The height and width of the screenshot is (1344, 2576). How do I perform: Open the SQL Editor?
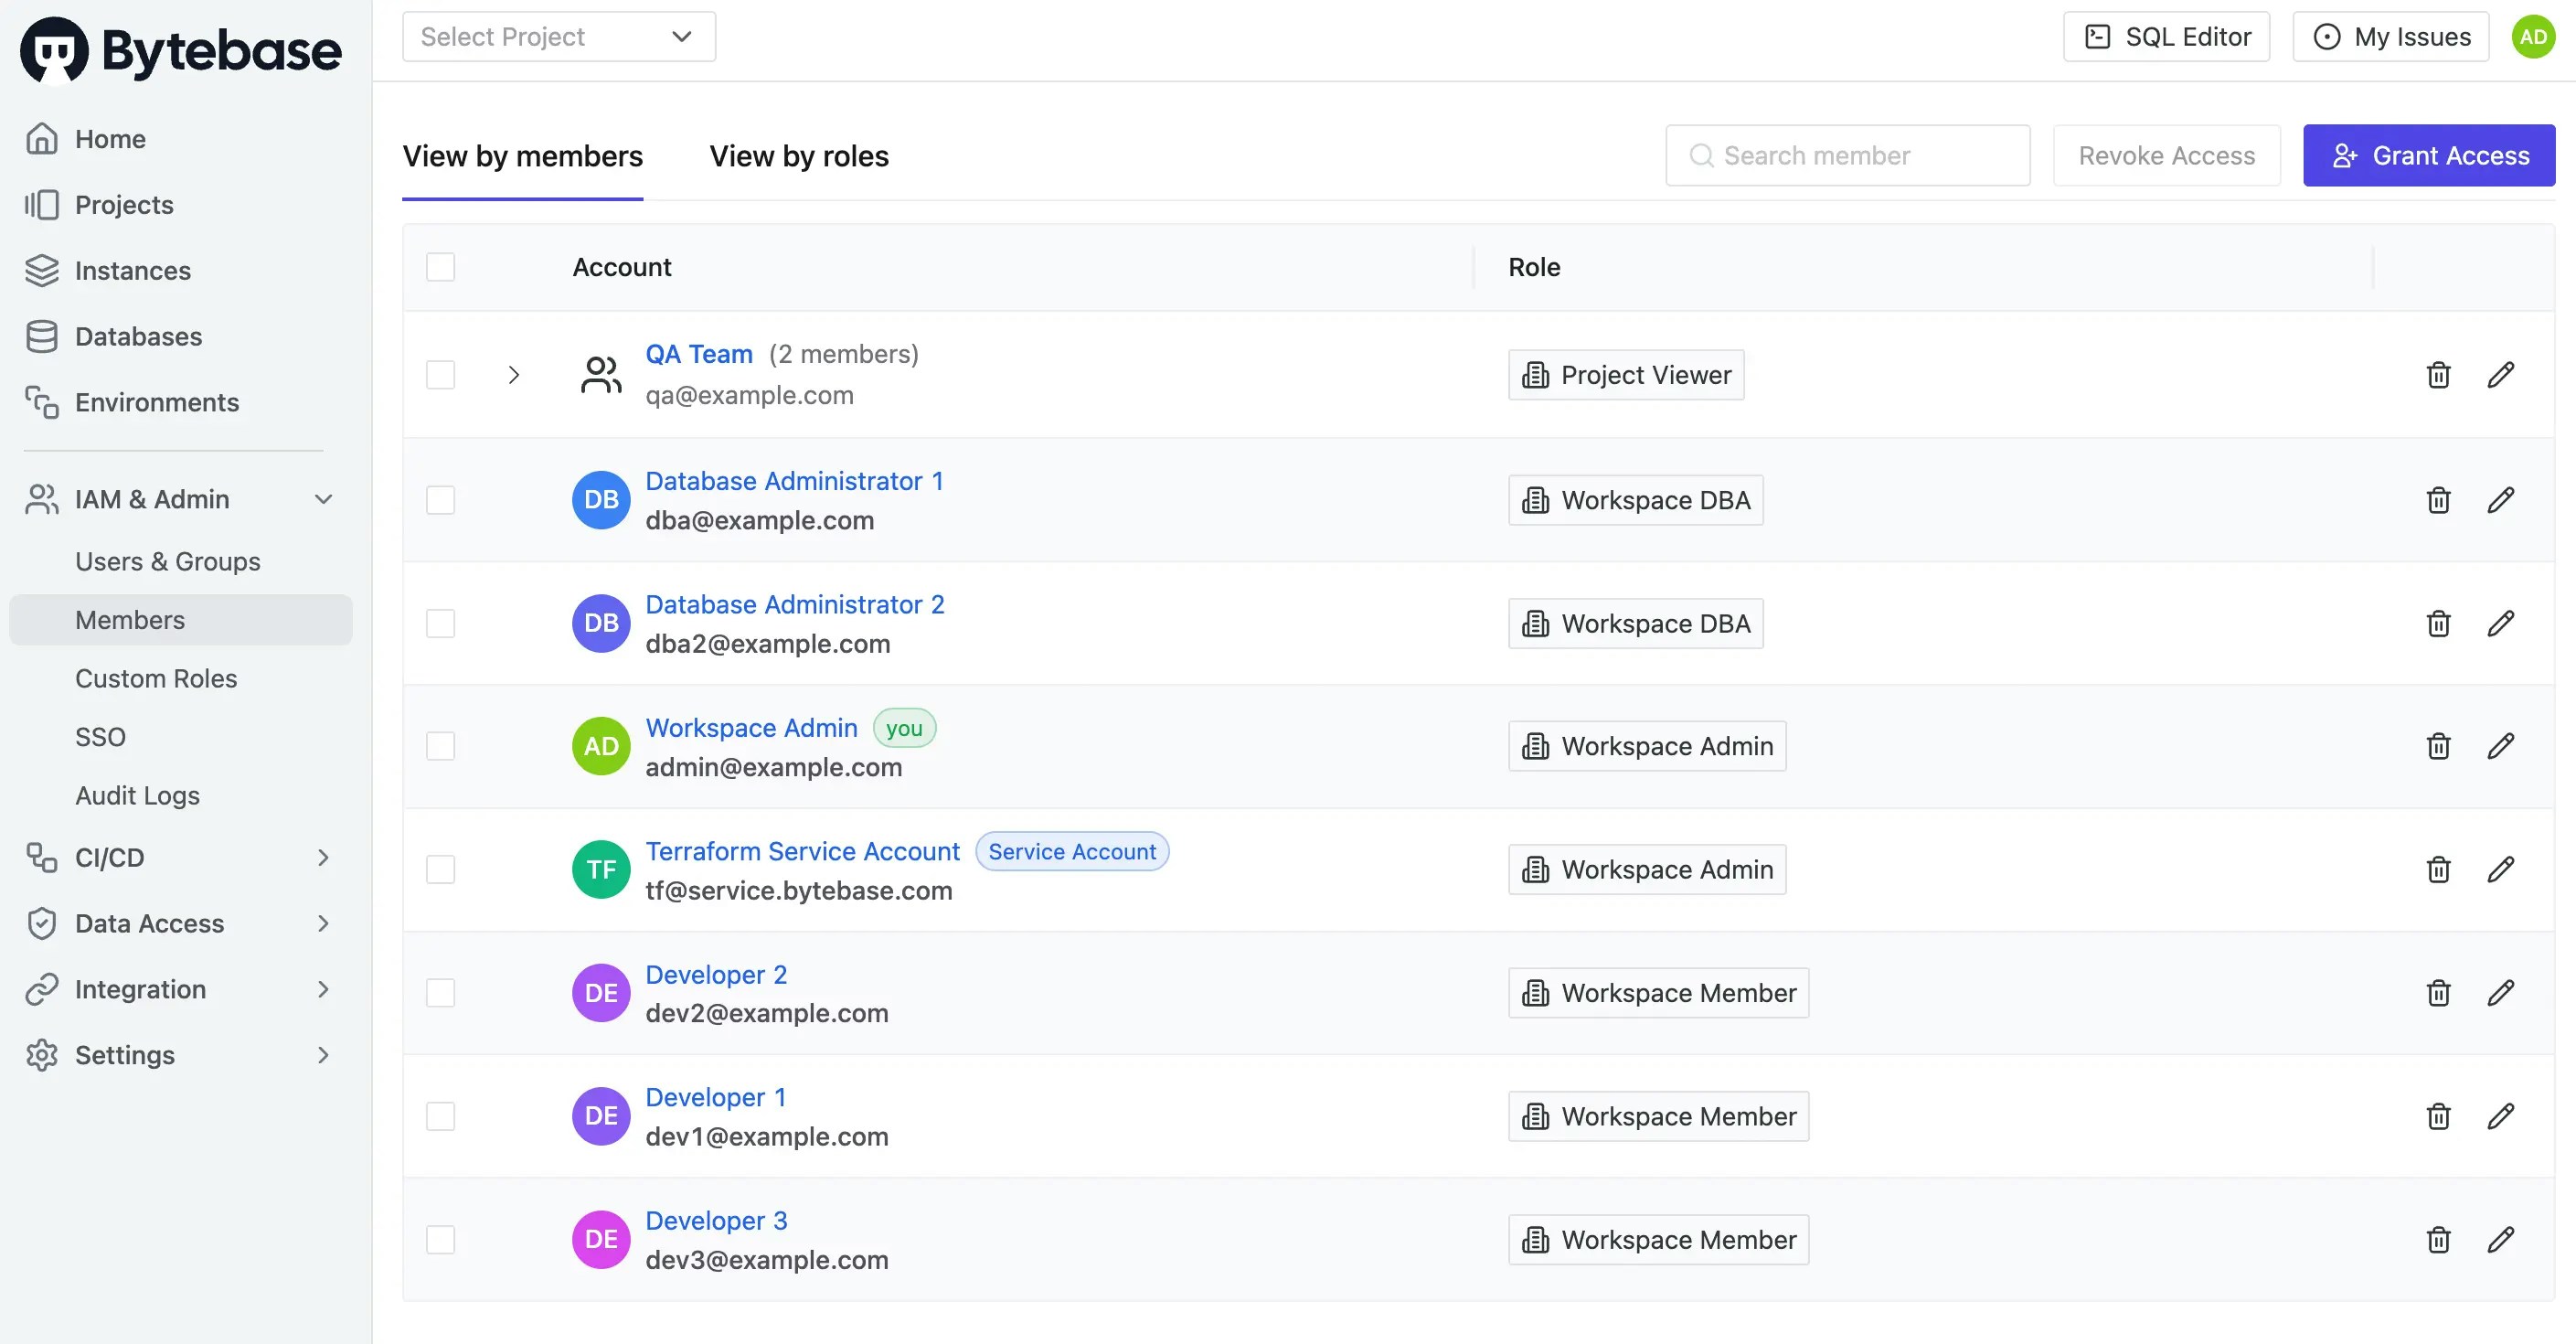[2166, 37]
